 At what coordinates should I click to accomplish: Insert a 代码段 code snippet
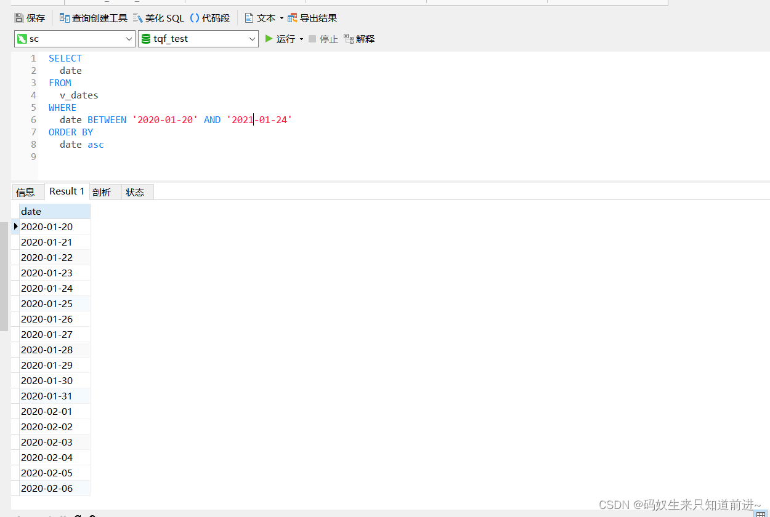coord(210,18)
